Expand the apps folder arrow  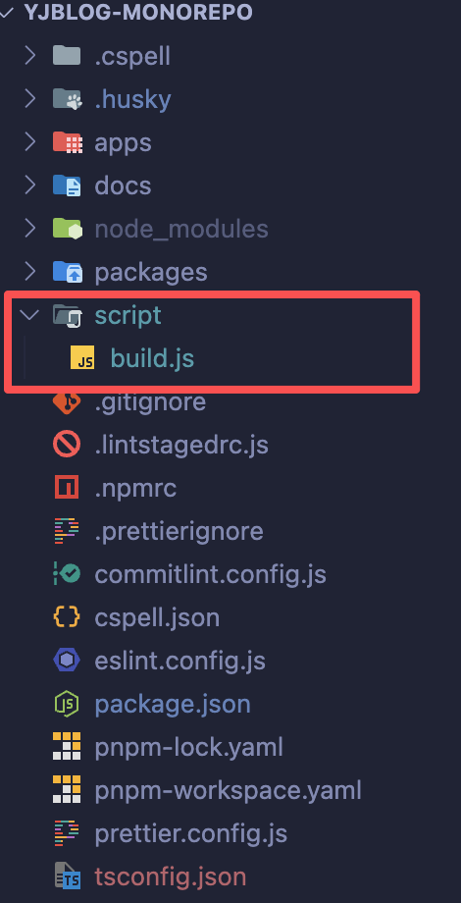click(x=30, y=142)
